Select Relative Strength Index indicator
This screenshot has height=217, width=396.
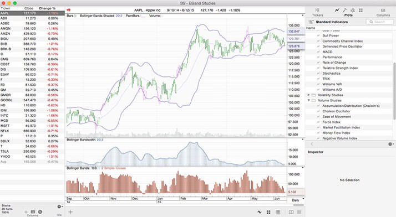[340, 68]
